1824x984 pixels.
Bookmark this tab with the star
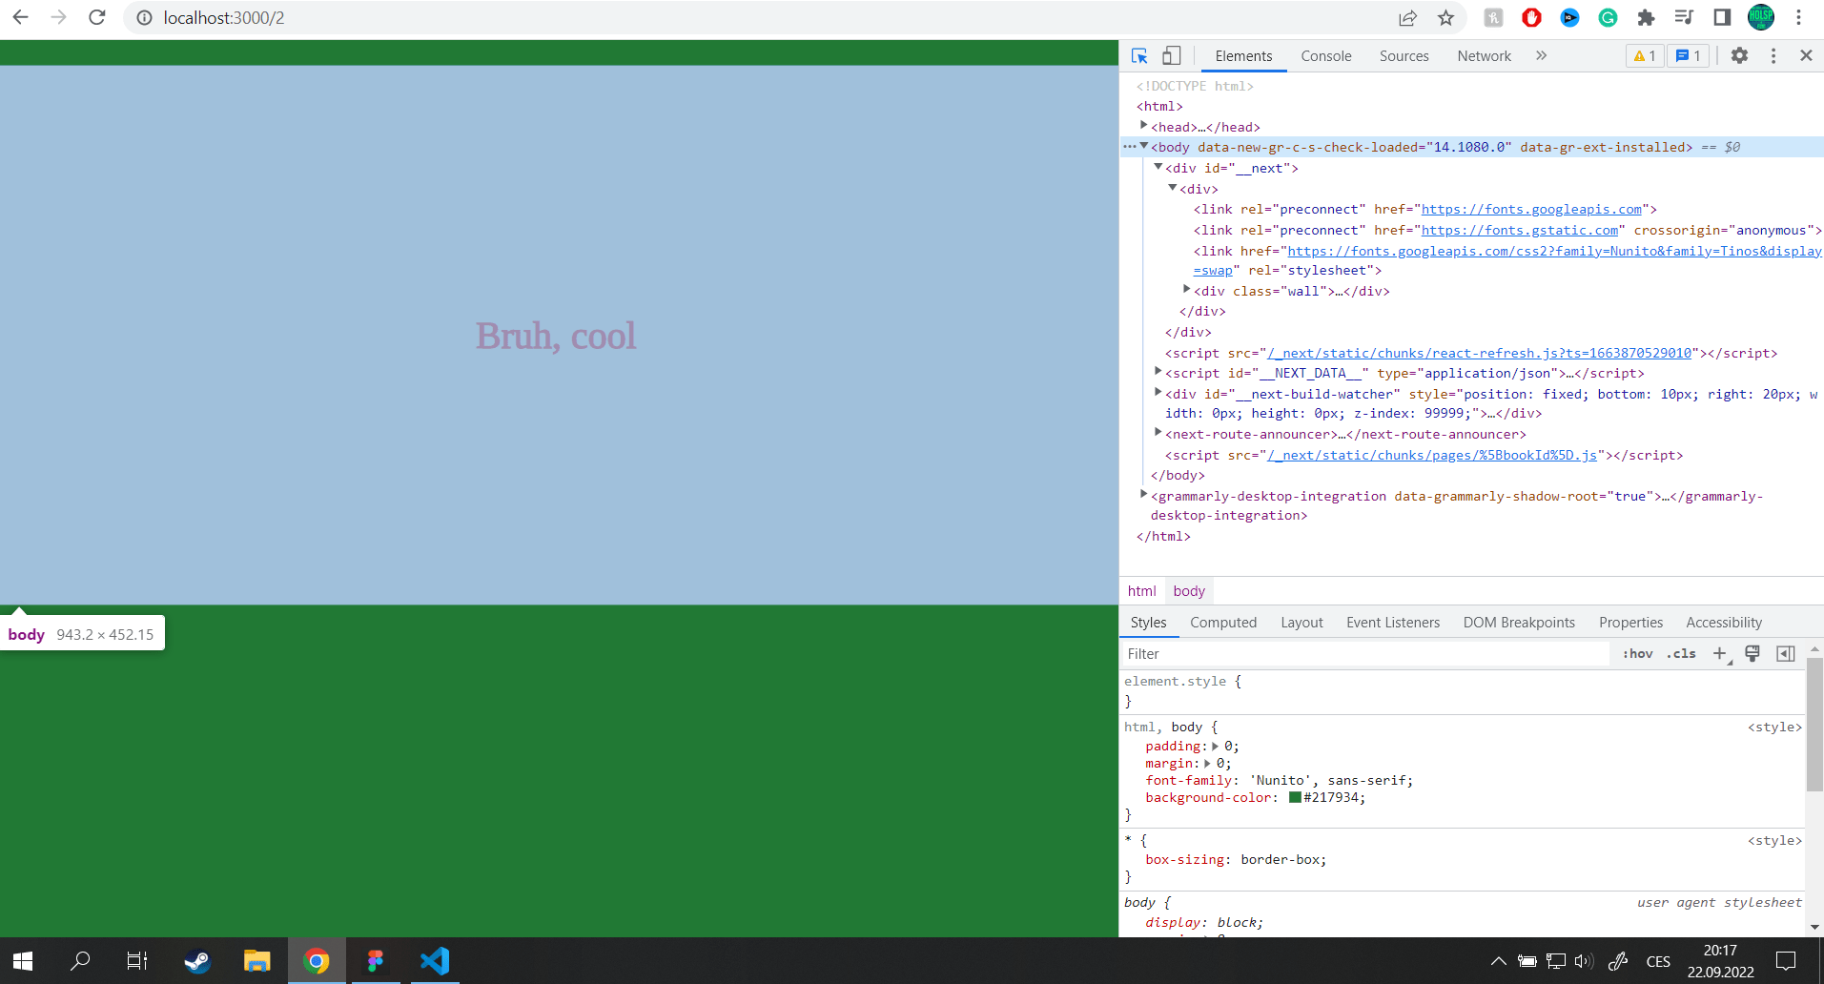pyautogui.click(x=1445, y=18)
